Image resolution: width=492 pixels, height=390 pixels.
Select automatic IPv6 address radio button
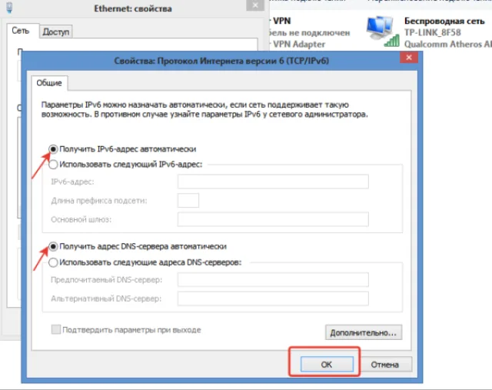click(53, 149)
